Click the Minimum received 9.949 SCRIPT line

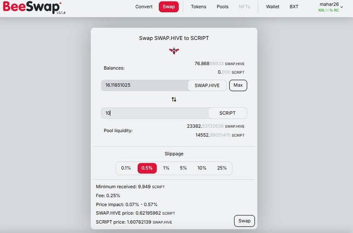click(x=130, y=187)
